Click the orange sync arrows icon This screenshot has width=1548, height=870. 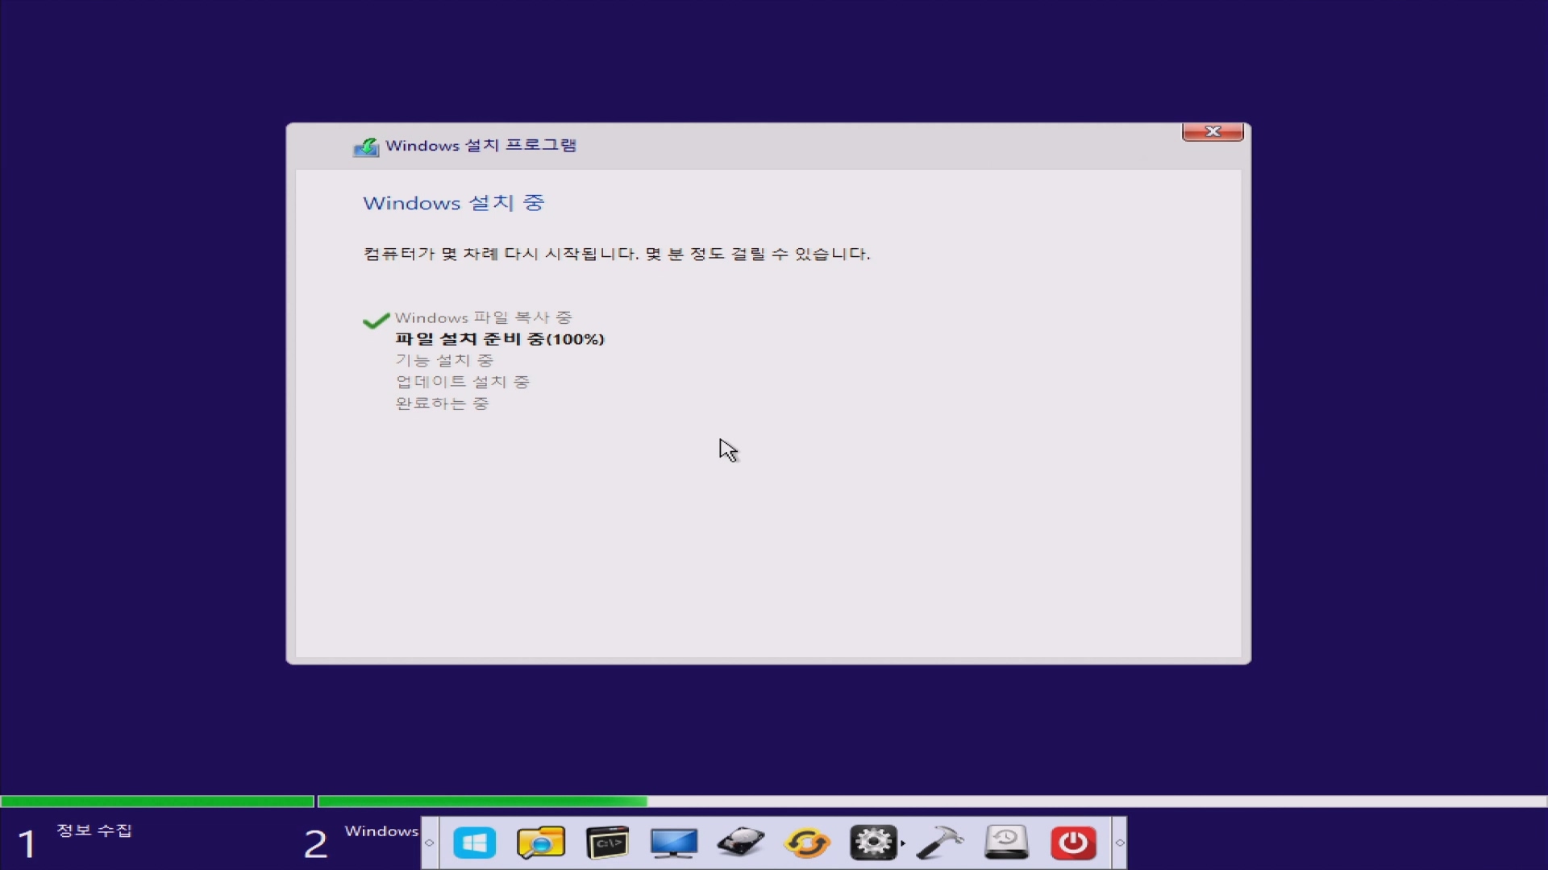click(807, 843)
